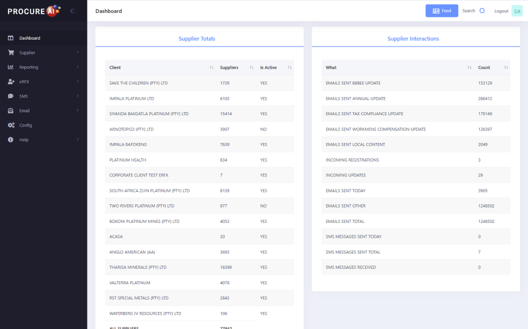Sort by Is Active column arrows

(290, 68)
